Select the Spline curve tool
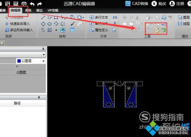Viewport: 191px width, 137px height. [x=43, y=30]
